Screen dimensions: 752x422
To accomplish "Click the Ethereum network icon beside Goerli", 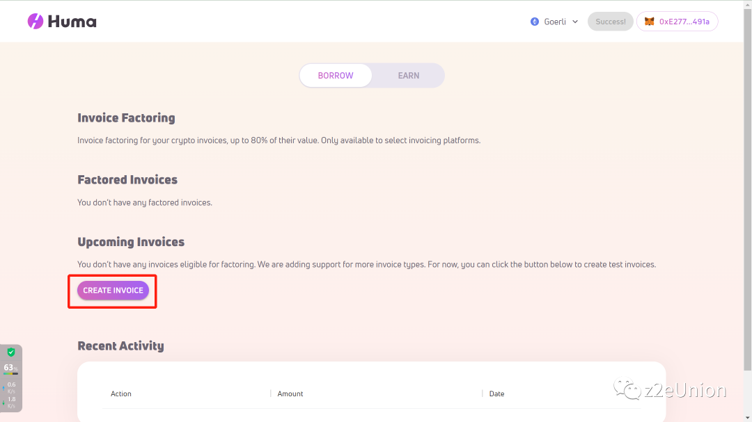I will [x=535, y=22].
